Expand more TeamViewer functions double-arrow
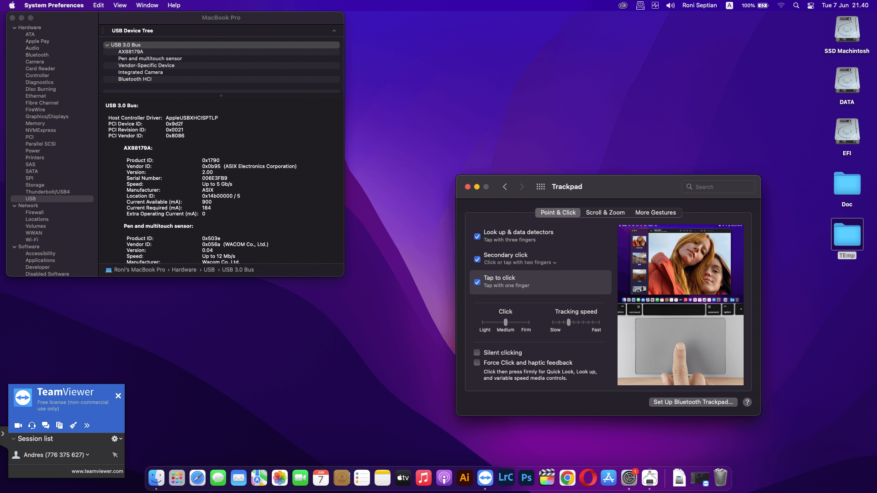The width and height of the screenshot is (877, 493). (x=87, y=425)
